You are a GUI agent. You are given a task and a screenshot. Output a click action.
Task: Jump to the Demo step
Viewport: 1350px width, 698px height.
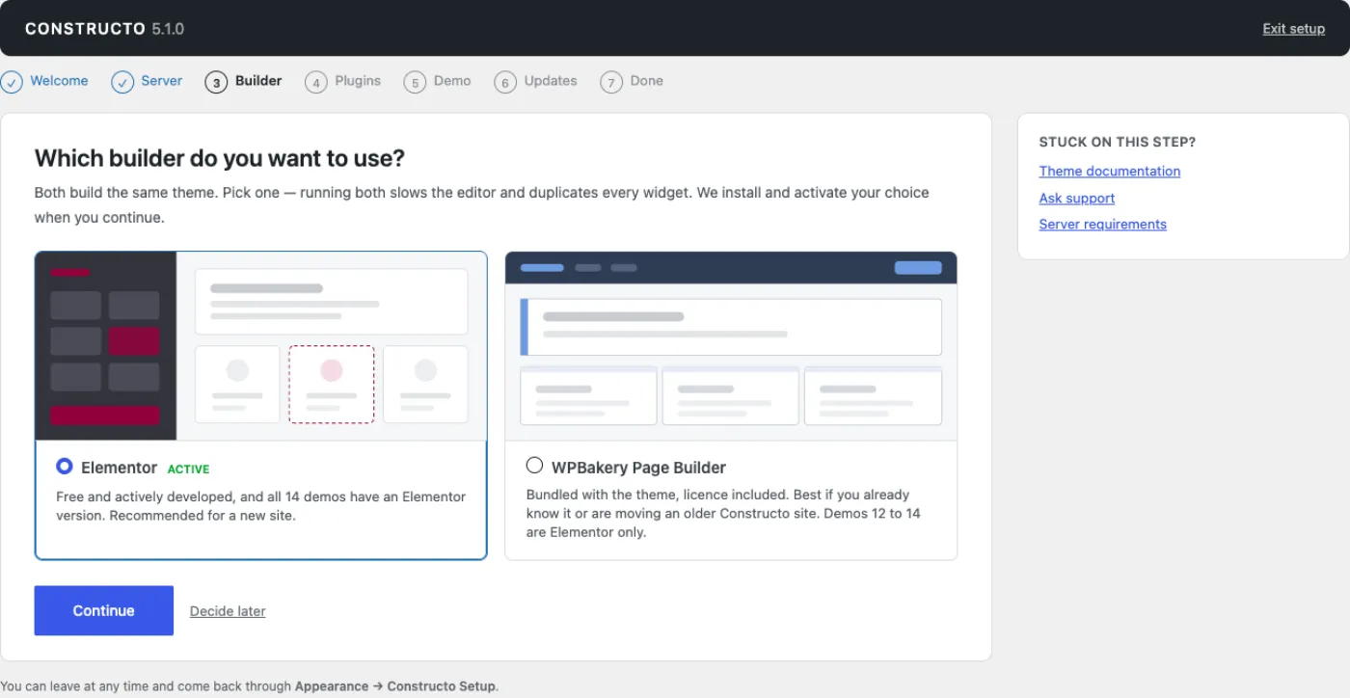[x=452, y=81]
